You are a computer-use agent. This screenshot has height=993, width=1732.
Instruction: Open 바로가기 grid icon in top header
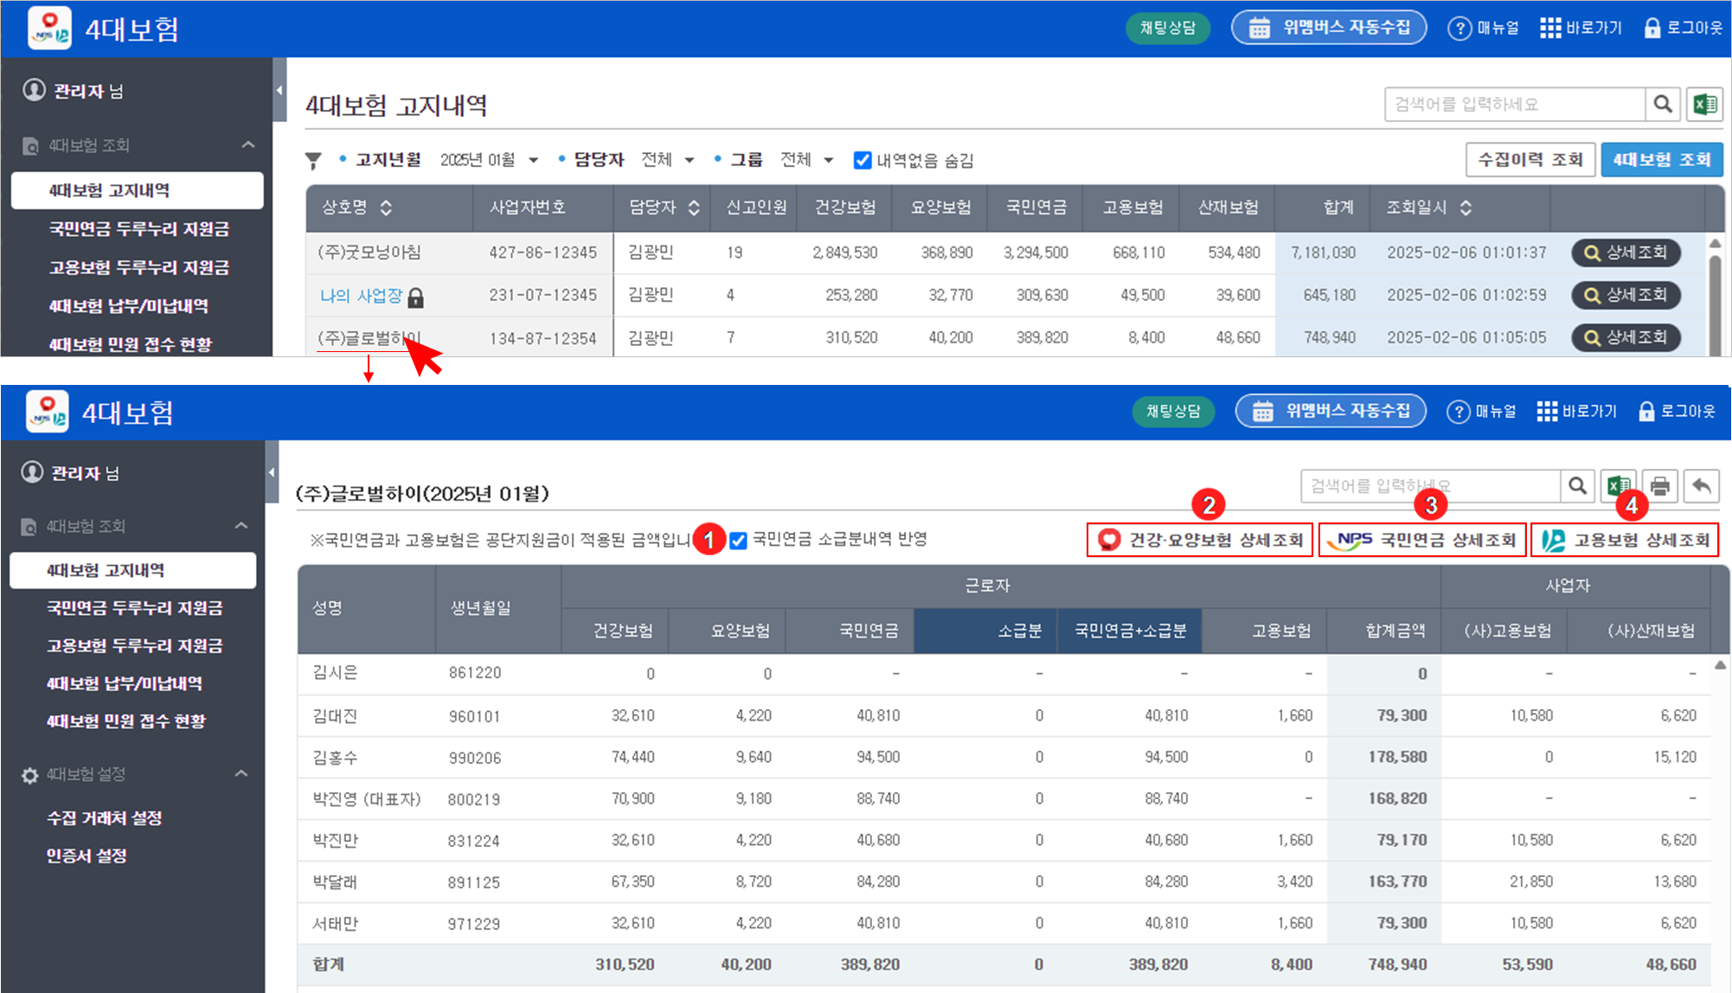point(1550,28)
